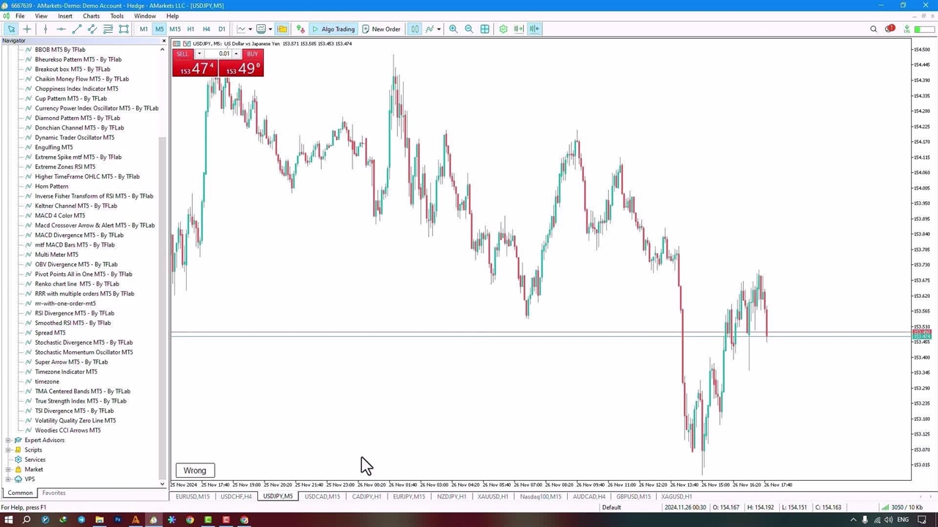Select the Crosshair tool in toolbar
This screenshot has width=938, height=527.
point(27,29)
